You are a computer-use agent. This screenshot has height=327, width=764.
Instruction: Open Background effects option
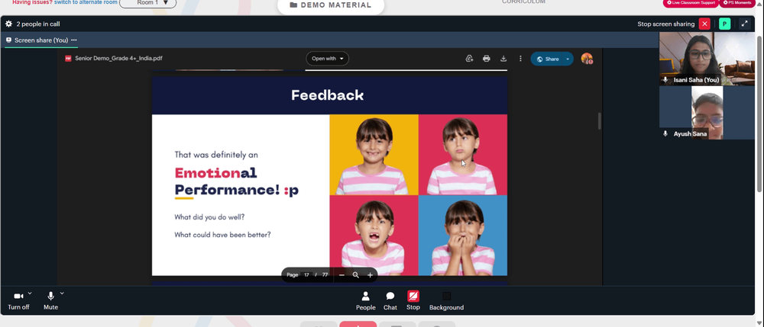446,301
